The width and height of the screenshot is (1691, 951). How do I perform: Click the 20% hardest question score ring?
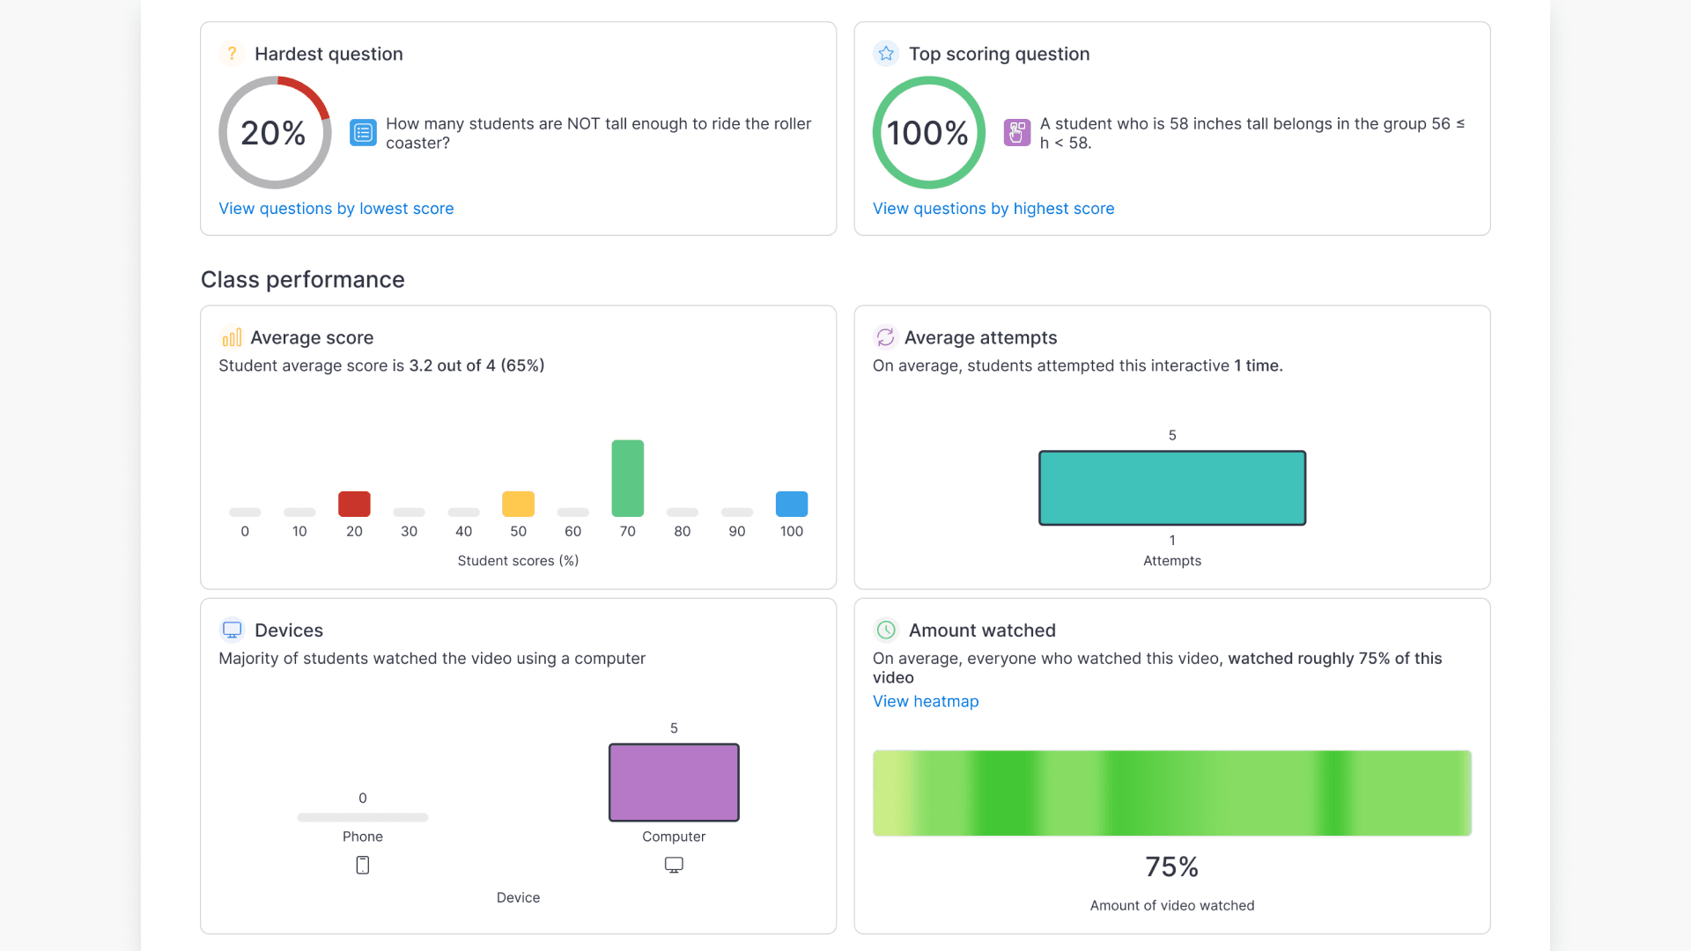(274, 132)
